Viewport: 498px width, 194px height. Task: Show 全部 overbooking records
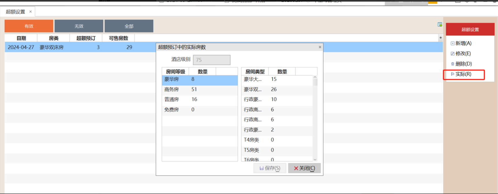coord(129,26)
